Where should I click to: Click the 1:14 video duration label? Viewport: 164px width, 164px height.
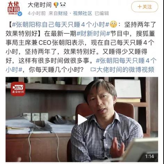(x=150, y=156)
